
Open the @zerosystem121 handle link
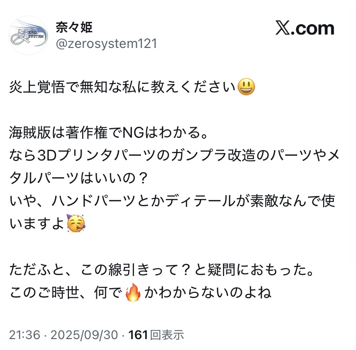point(106,44)
